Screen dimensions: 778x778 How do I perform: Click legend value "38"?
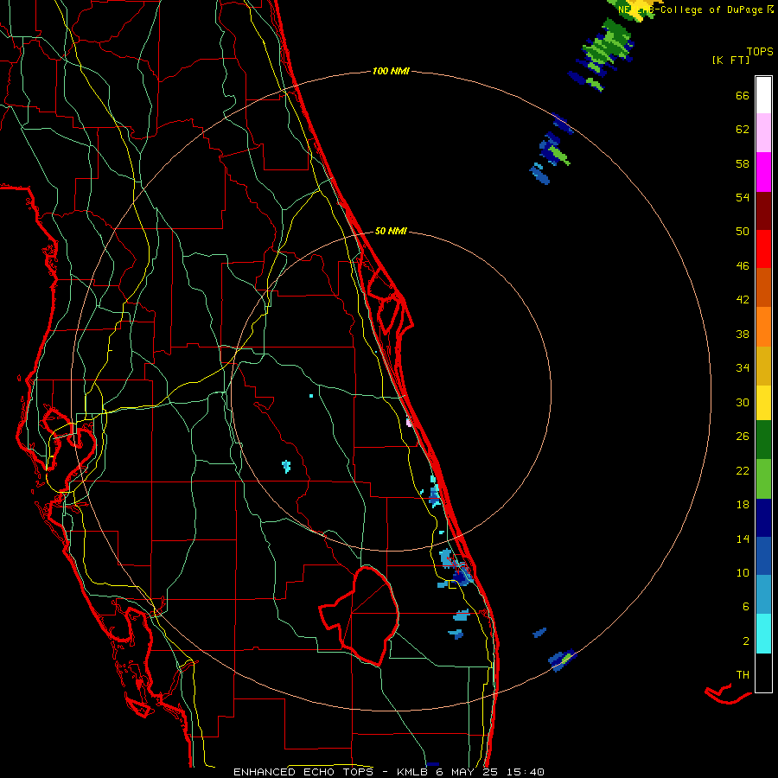[743, 334]
